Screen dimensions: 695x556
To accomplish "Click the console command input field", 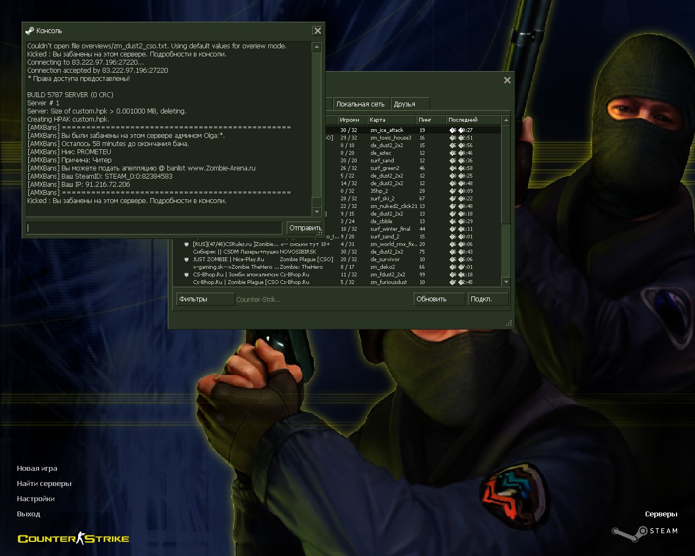I will click(x=154, y=228).
